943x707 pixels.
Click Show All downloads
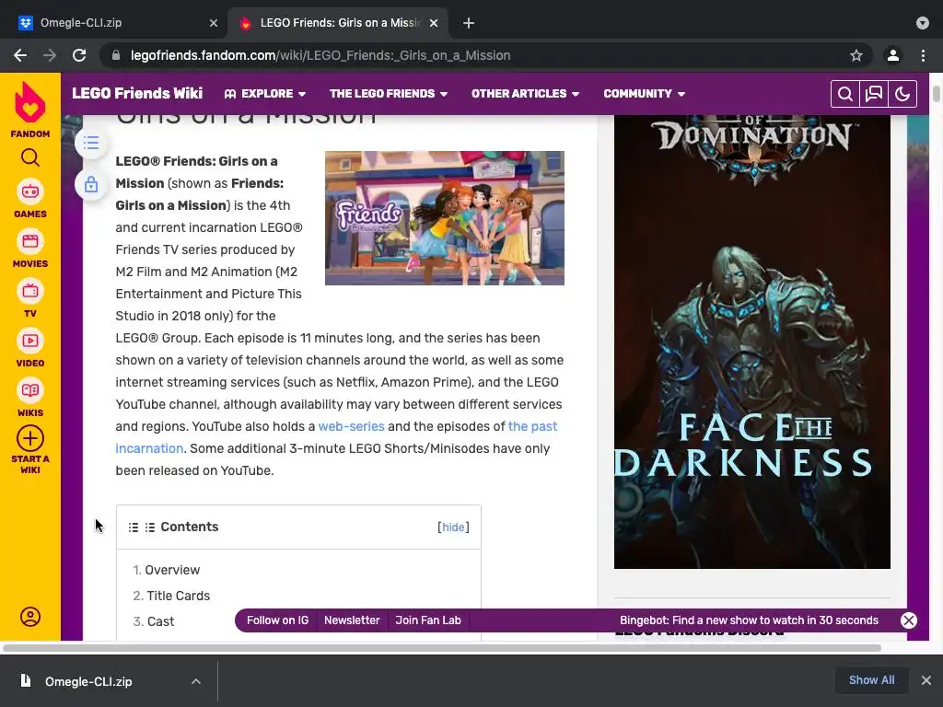click(871, 680)
